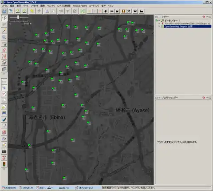Click the blue checkmark validator icon
This screenshot has height=191, width=213.
[x=4, y=119]
